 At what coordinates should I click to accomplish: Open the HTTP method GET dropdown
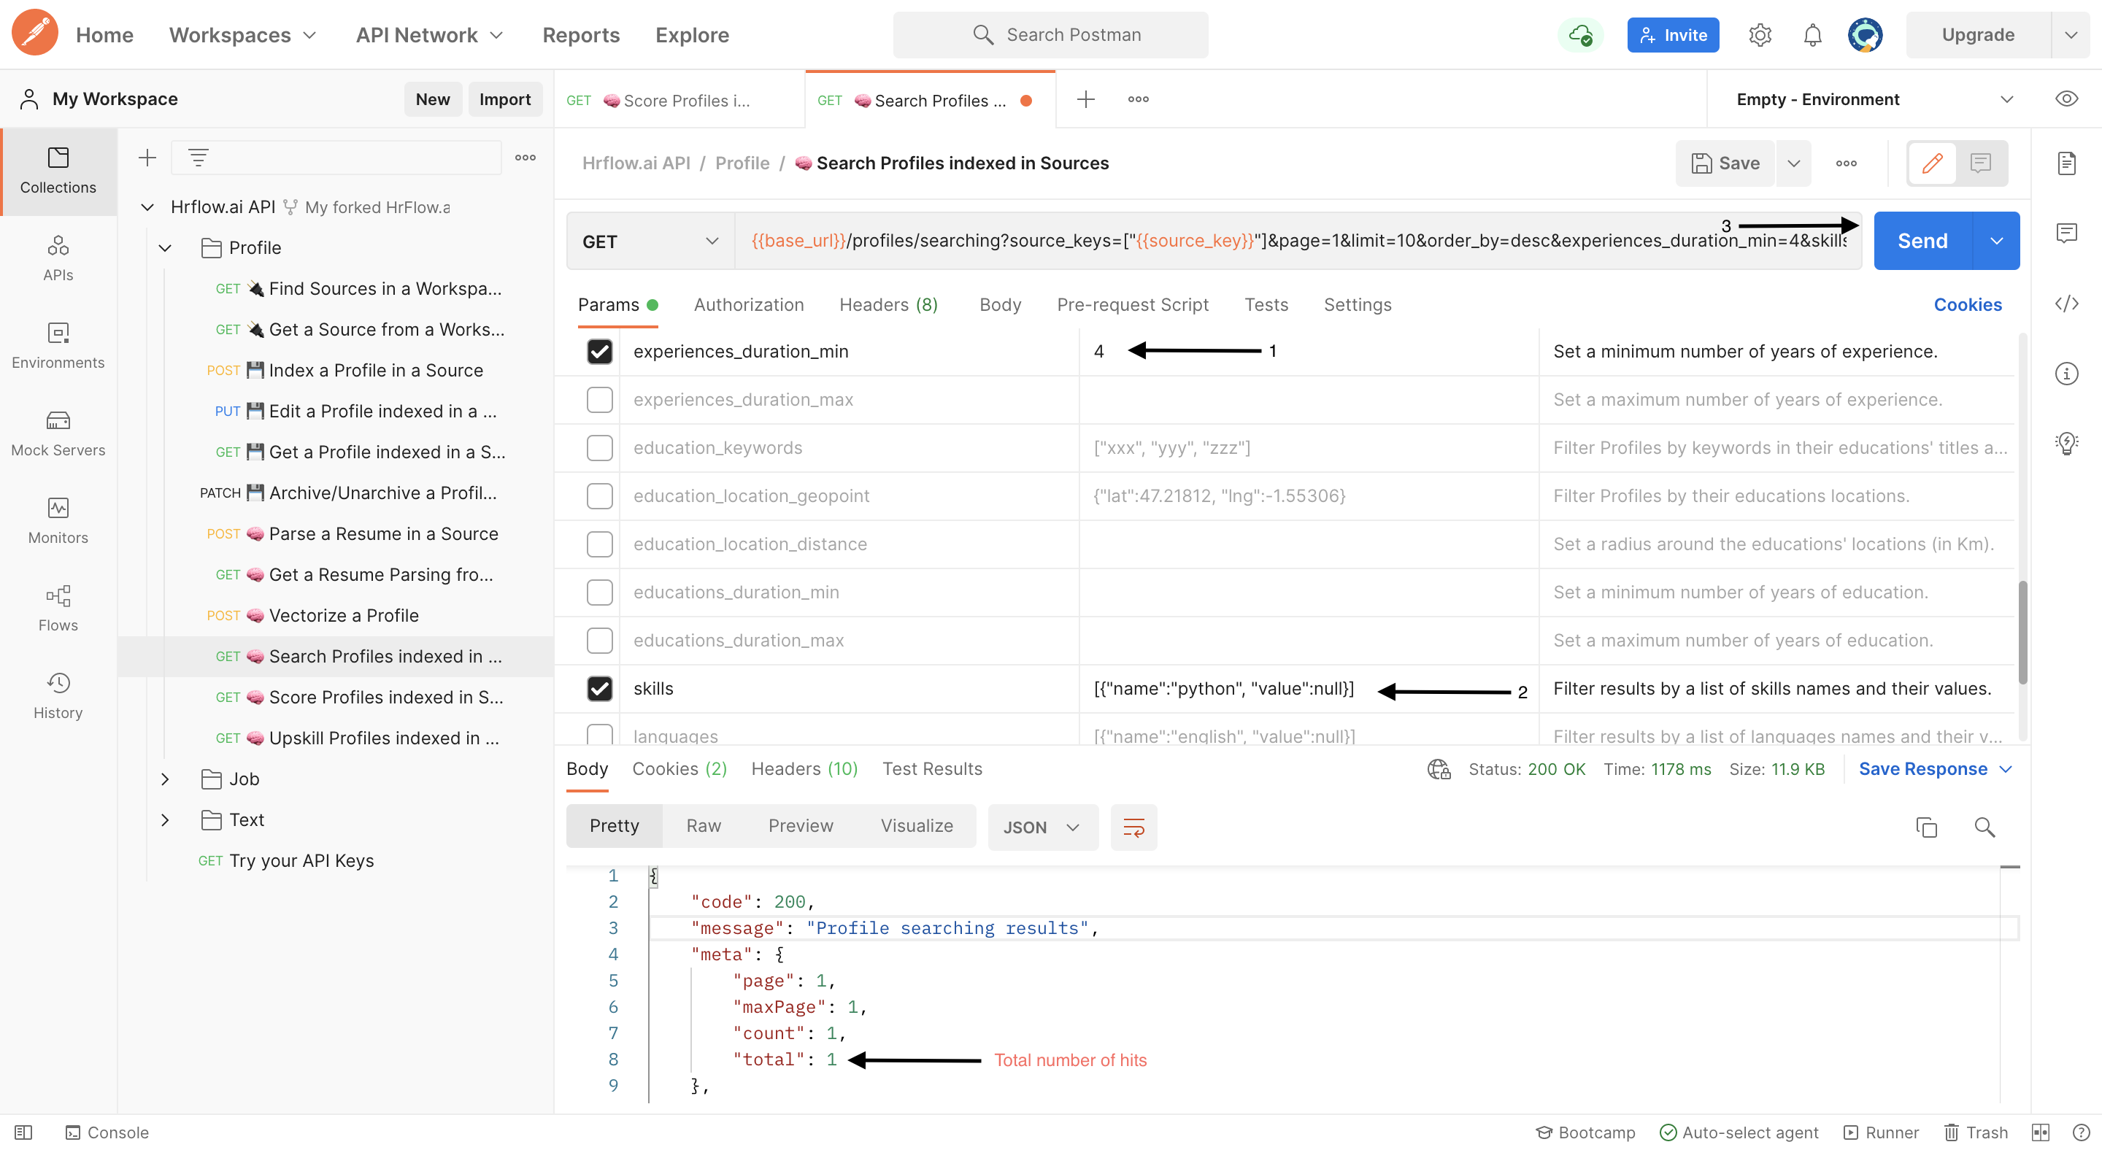pos(650,242)
